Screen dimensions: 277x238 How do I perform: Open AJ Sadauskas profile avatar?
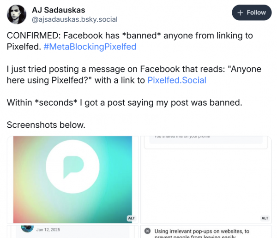click(17, 14)
